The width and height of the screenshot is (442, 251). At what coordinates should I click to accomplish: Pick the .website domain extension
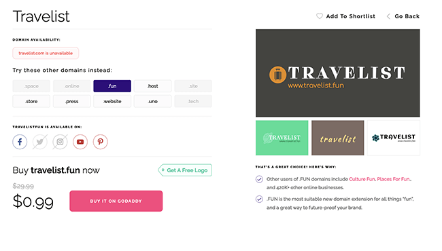pyautogui.click(x=112, y=101)
